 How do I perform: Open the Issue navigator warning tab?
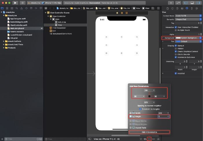21,8
